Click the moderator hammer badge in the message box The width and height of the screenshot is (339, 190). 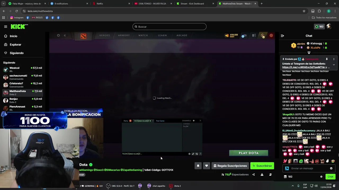click(287, 168)
